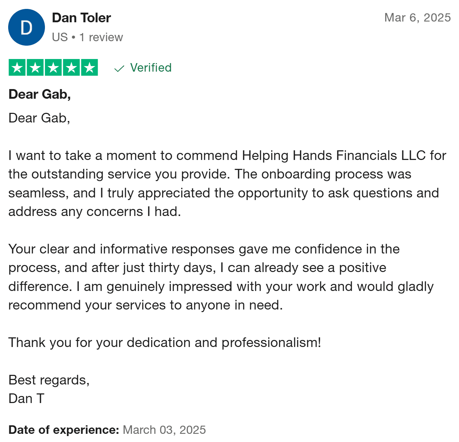Image resolution: width=459 pixels, height=442 pixels.
Task: Open Dan Toler's reviewer profile name
Action: click(81, 18)
